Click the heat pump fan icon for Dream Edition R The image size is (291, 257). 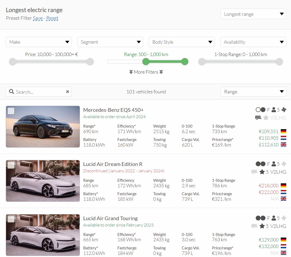(284, 164)
